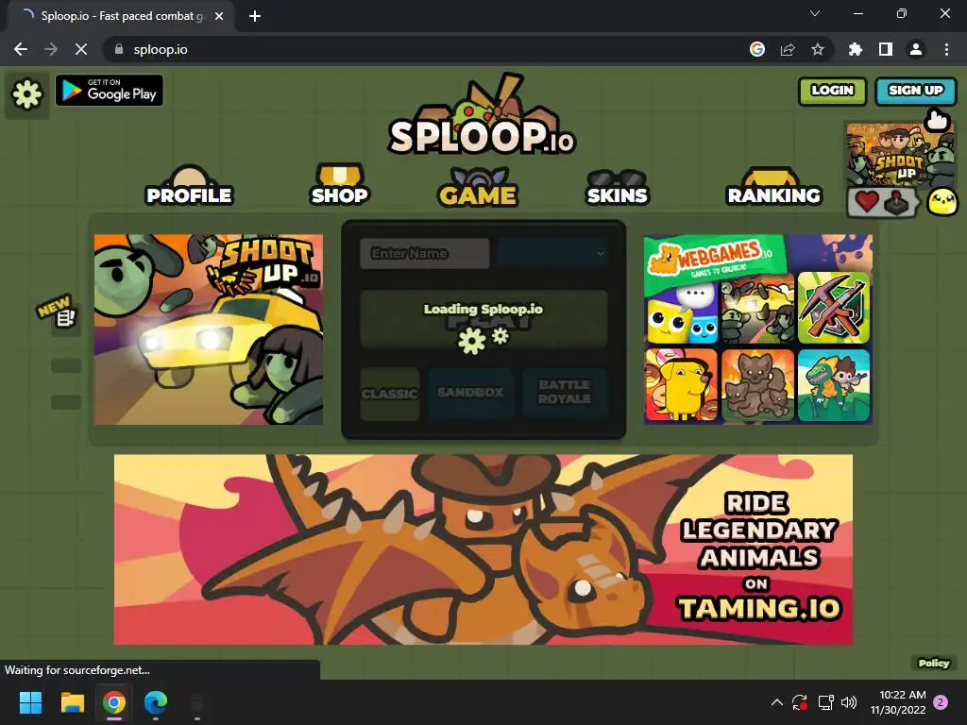The height and width of the screenshot is (725, 967).
Task: Click the yellow chick mascot icon
Action: click(x=942, y=202)
